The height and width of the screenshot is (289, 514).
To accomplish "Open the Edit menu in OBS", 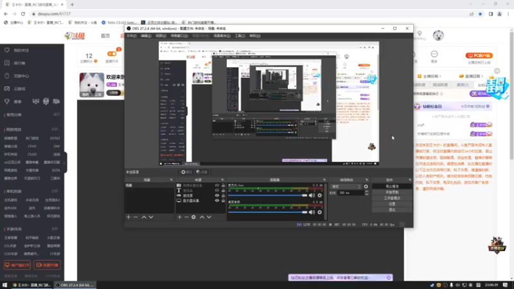I will tap(146, 36).
